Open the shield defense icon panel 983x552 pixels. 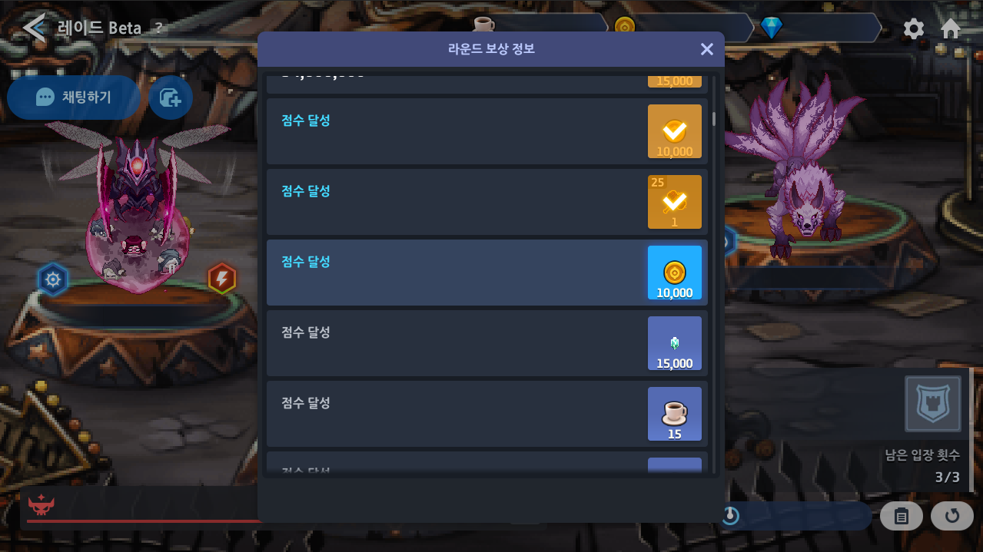click(x=933, y=403)
